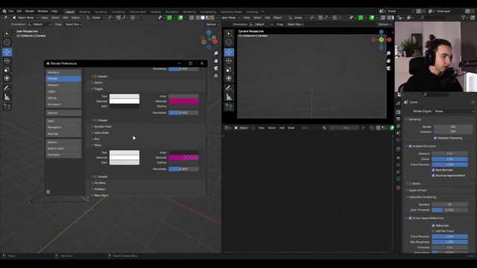The height and width of the screenshot is (268, 477).
Task: Click the Toggle section's magenta Selected color swatch
Action: point(184,101)
